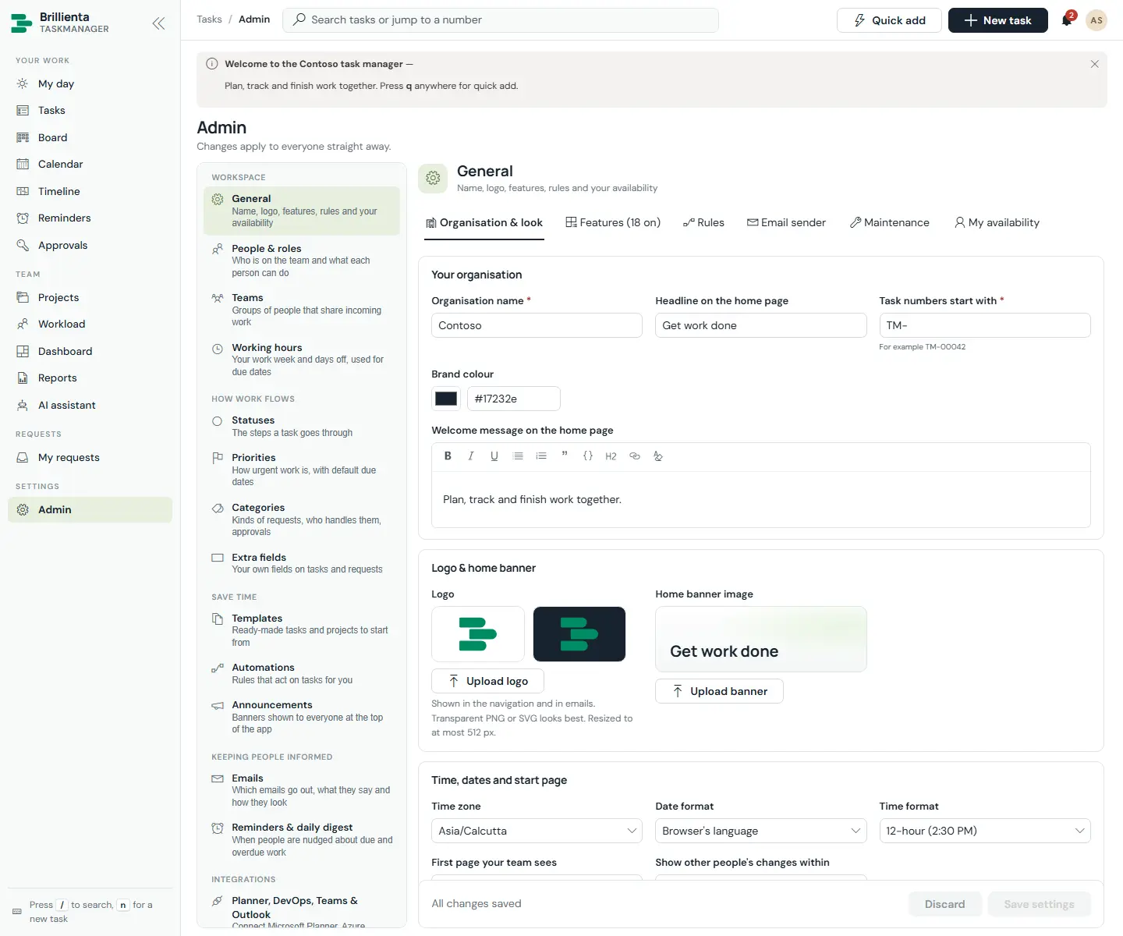
Task: Open Automations admin section
Action: (x=302, y=673)
